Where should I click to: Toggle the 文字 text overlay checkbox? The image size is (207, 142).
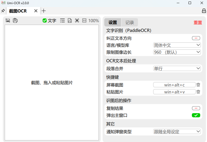[45, 21]
